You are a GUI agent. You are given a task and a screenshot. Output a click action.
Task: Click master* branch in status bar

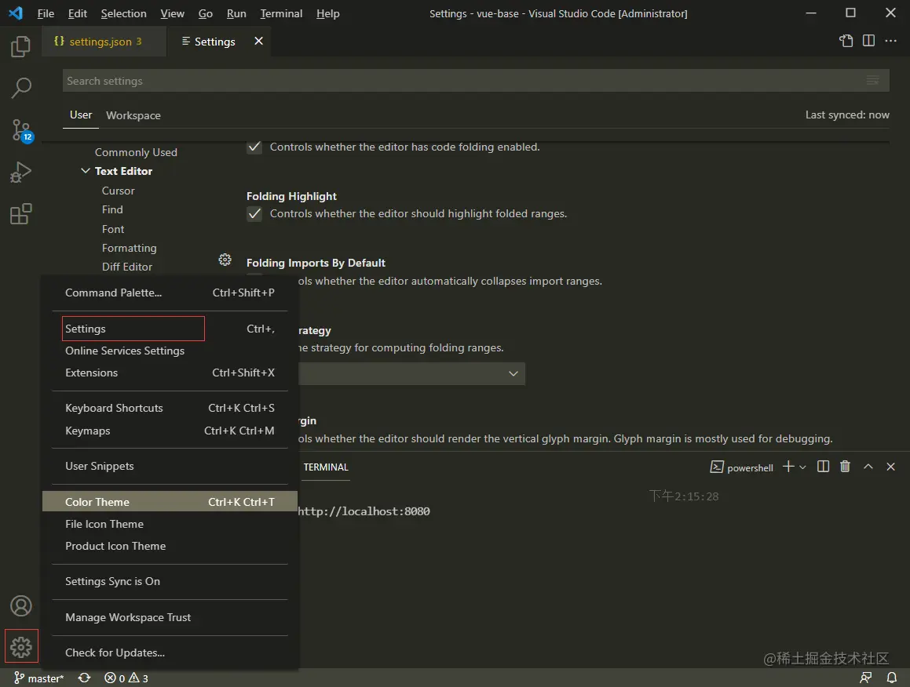tap(39, 678)
